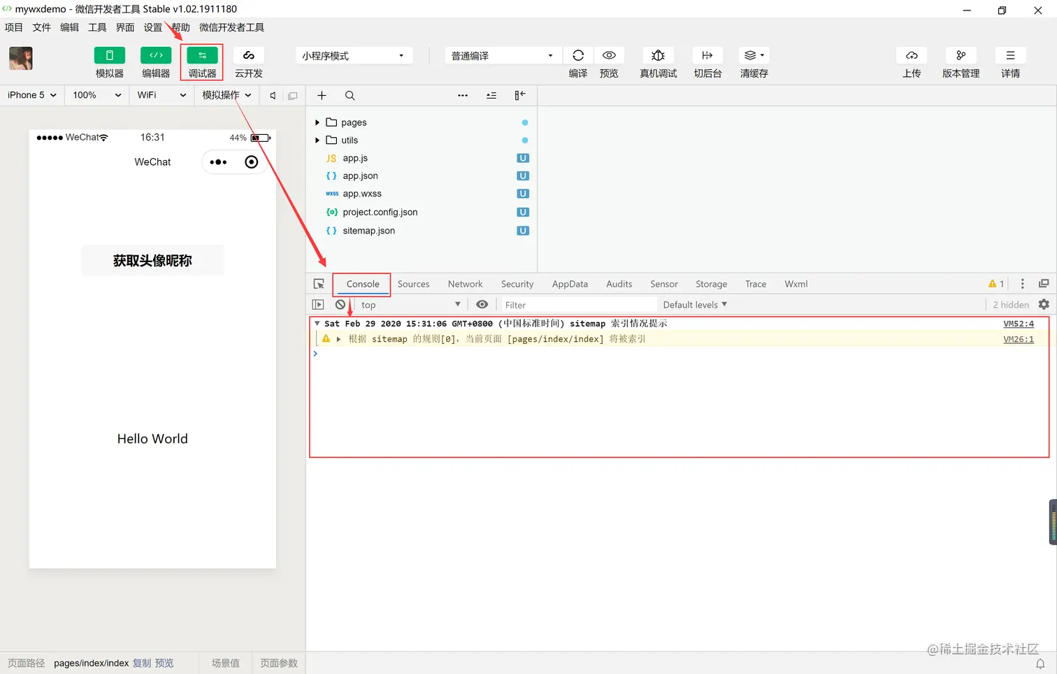Open 版本管理 version control
Viewport: 1057px width, 674px height.
961,55
